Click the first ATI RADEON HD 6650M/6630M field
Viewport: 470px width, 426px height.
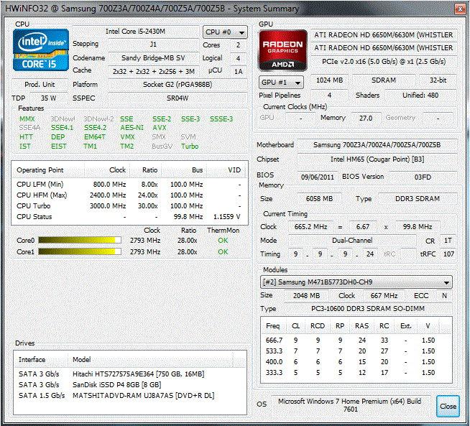[384, 35]
